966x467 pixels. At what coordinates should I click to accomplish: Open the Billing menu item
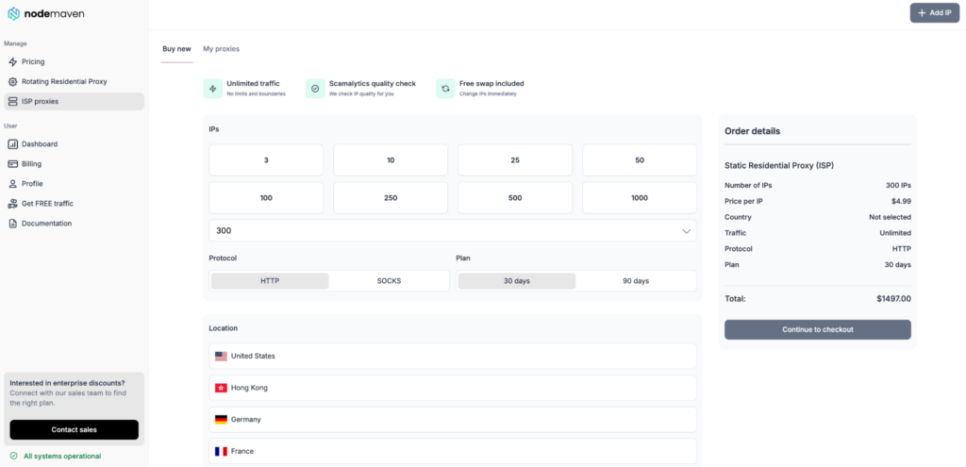pyautogui.click(x=74, y=164)
